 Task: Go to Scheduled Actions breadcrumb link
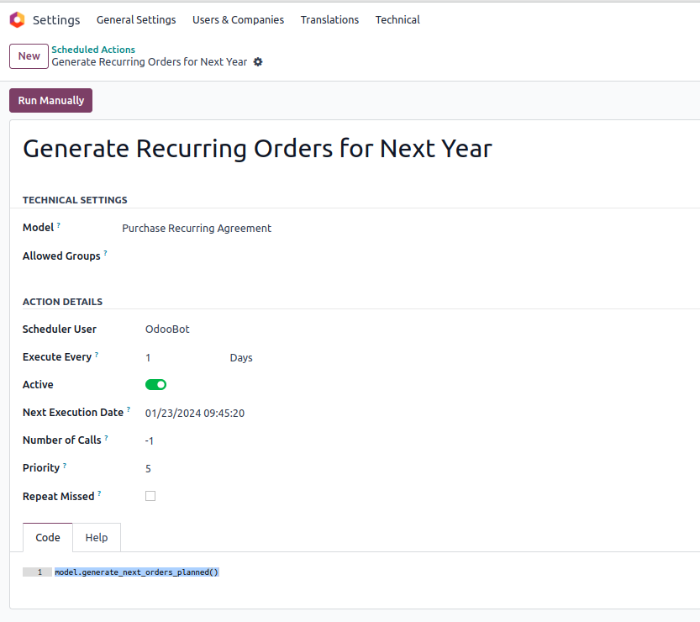pos(93,50)
